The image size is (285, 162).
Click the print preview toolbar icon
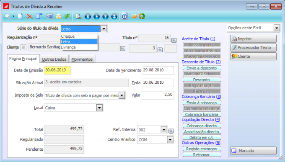point(78,16)
